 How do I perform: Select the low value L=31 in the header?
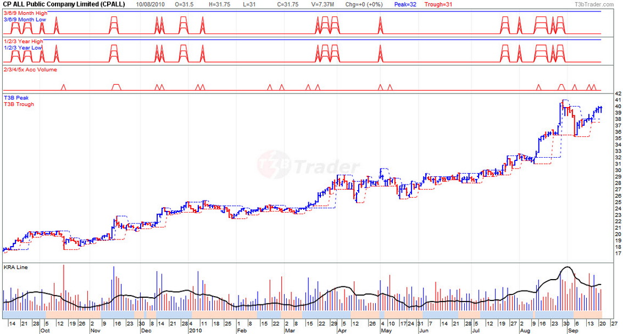249,4
